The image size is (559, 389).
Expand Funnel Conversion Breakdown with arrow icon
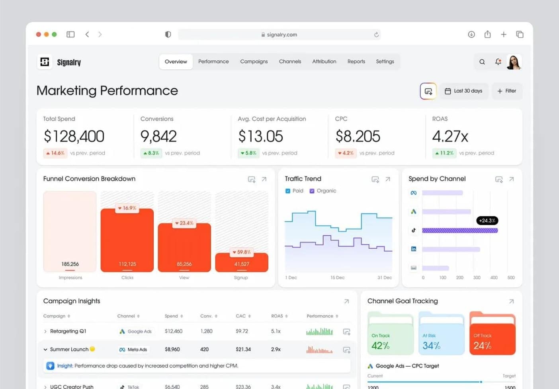[264, 179]
